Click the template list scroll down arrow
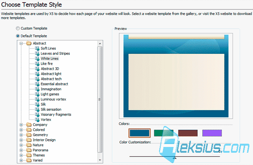This screenshot has height=165, width=253. coord(100,160)
